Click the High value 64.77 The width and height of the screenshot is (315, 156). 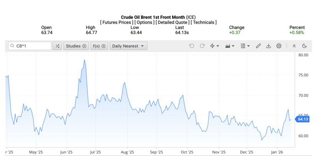click(x=91, y=33)
